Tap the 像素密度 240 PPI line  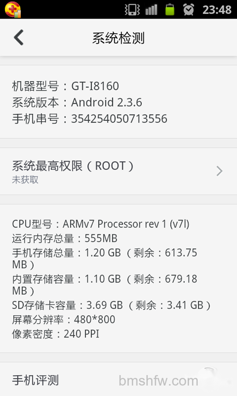tap(55, 334)
